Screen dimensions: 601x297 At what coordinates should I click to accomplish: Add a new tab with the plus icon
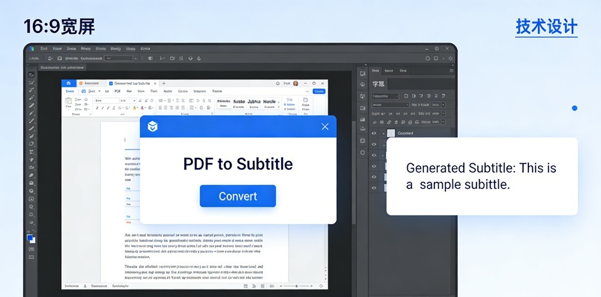click(164, 84)
